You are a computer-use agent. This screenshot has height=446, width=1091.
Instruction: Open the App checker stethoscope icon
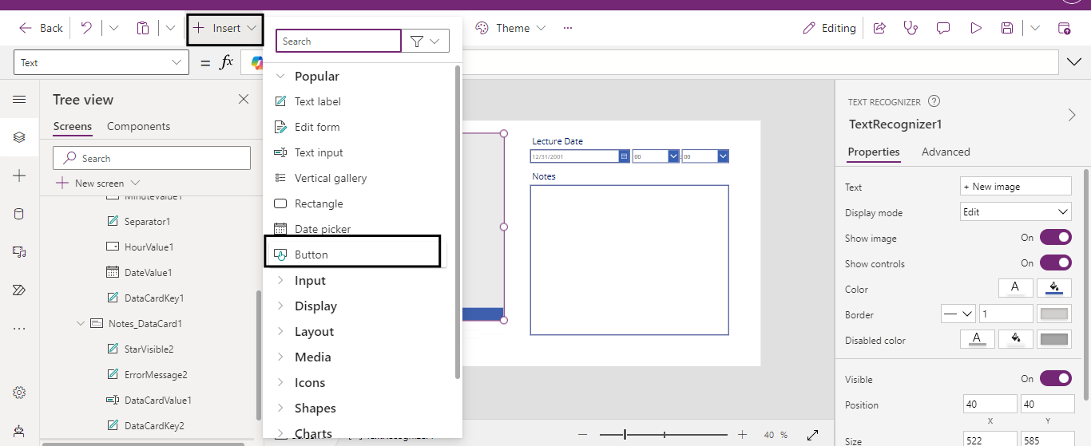[x=910, y=28]
